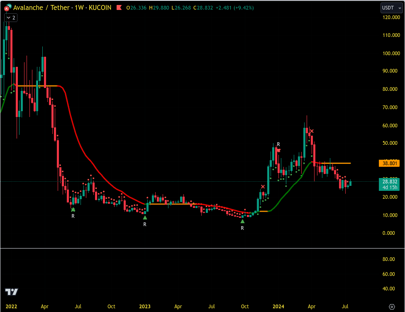The image size is (405, 312).
Task: Click the 90.000 price axis label
Action: click(x=390, y=71)
